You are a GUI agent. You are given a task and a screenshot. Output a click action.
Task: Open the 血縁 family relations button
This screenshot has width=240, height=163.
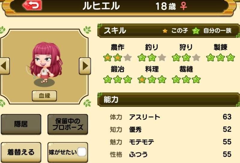pos(44,96)
